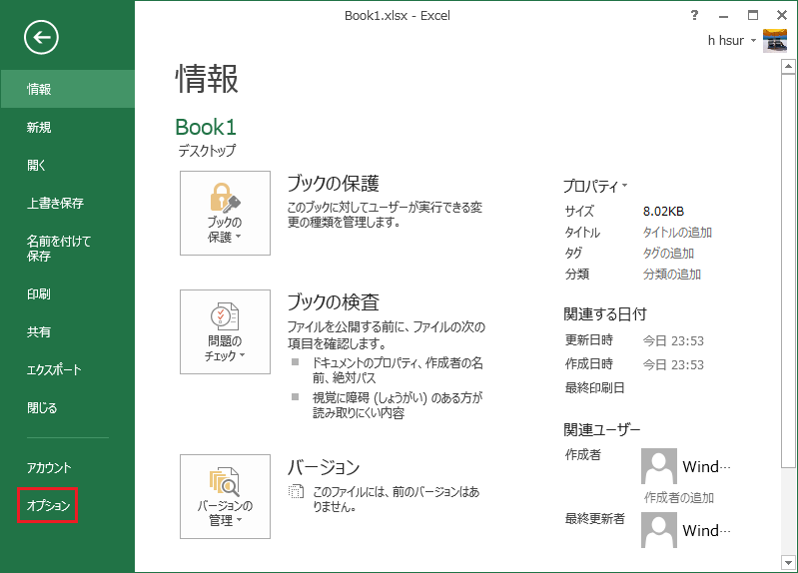Click the 最終更新者 avatar icon
The image size is (798, 573).
click(x=658, y=529)
